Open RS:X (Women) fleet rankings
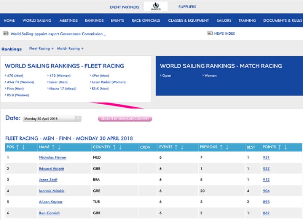Viewport: 303px width, 222px height. click(18, 95)
